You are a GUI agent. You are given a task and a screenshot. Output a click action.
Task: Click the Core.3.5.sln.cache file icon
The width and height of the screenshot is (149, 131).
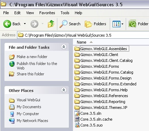[x=77, y=119]
